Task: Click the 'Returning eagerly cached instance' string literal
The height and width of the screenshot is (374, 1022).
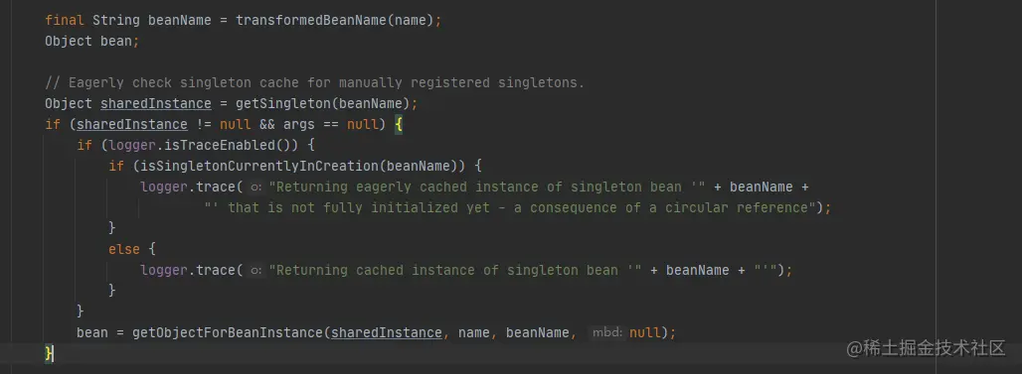Action: pyautogui.click(x=487, y=187)
